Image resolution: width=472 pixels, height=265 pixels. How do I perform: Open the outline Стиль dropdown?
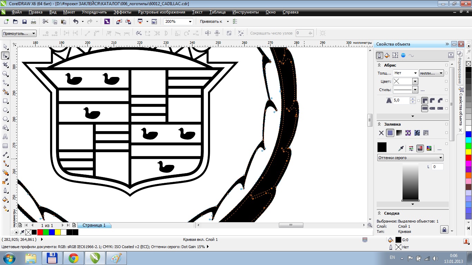point(415,90)
